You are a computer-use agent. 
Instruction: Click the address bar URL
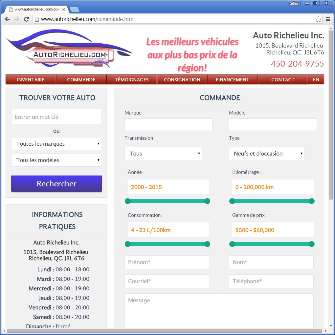[88, 19]
